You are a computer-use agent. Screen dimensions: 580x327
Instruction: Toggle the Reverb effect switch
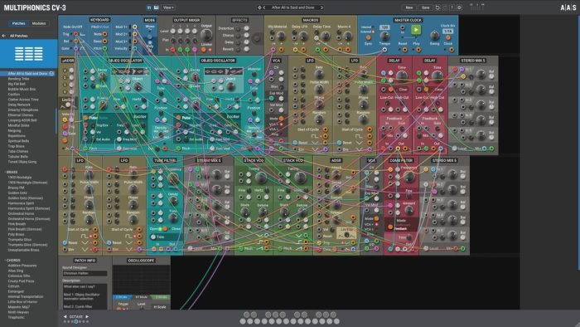[239, 49]
